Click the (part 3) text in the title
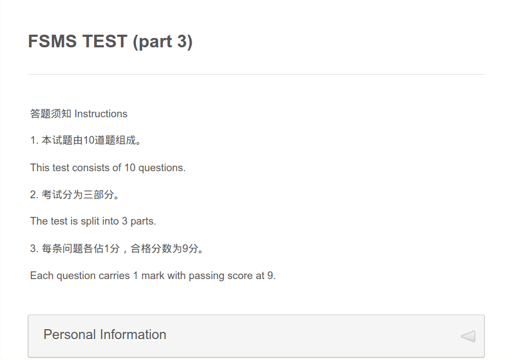This screenshot has height=360, width=512. 162,42
